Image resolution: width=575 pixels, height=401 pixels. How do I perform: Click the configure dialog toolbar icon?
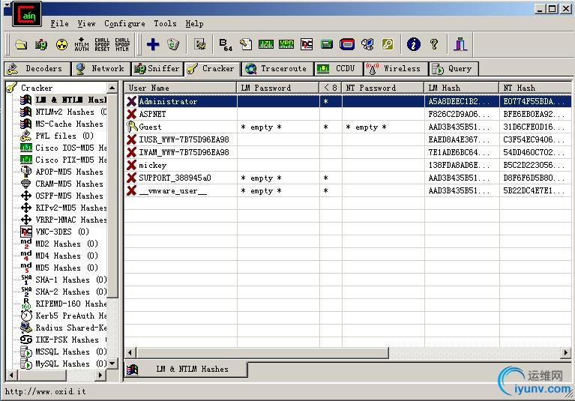[200, 45]
